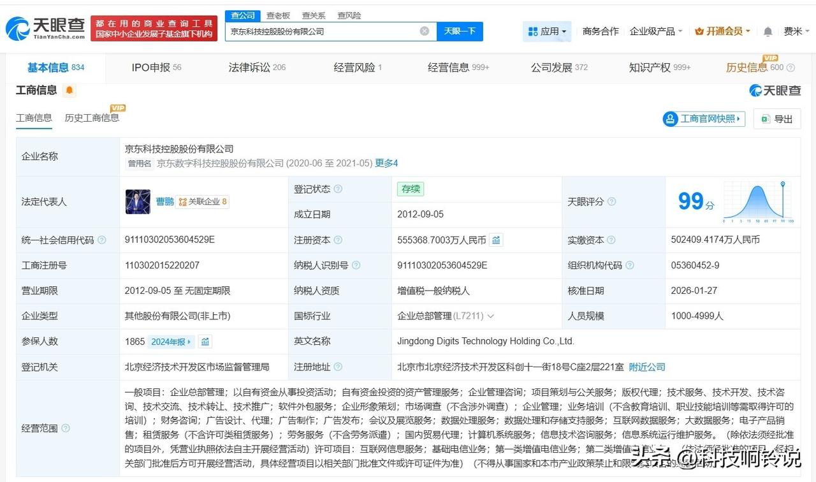Screen dimensions: 816x482
Task: Click the TianYanCha logo
Action: 45,29
